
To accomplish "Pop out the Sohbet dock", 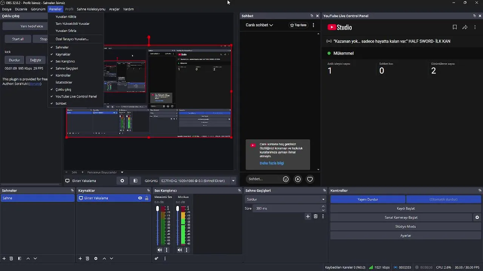I will [x=312, y=16].
